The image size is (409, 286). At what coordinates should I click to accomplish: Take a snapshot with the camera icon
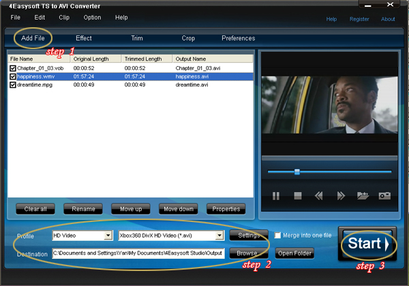pos(384,195)
